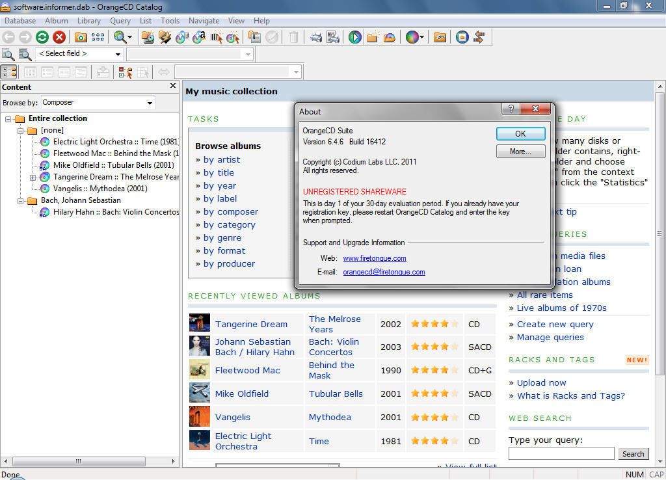Open the Help menu
Image resolution: width=666 pixels, height=480 pixels.
[261, 21]
